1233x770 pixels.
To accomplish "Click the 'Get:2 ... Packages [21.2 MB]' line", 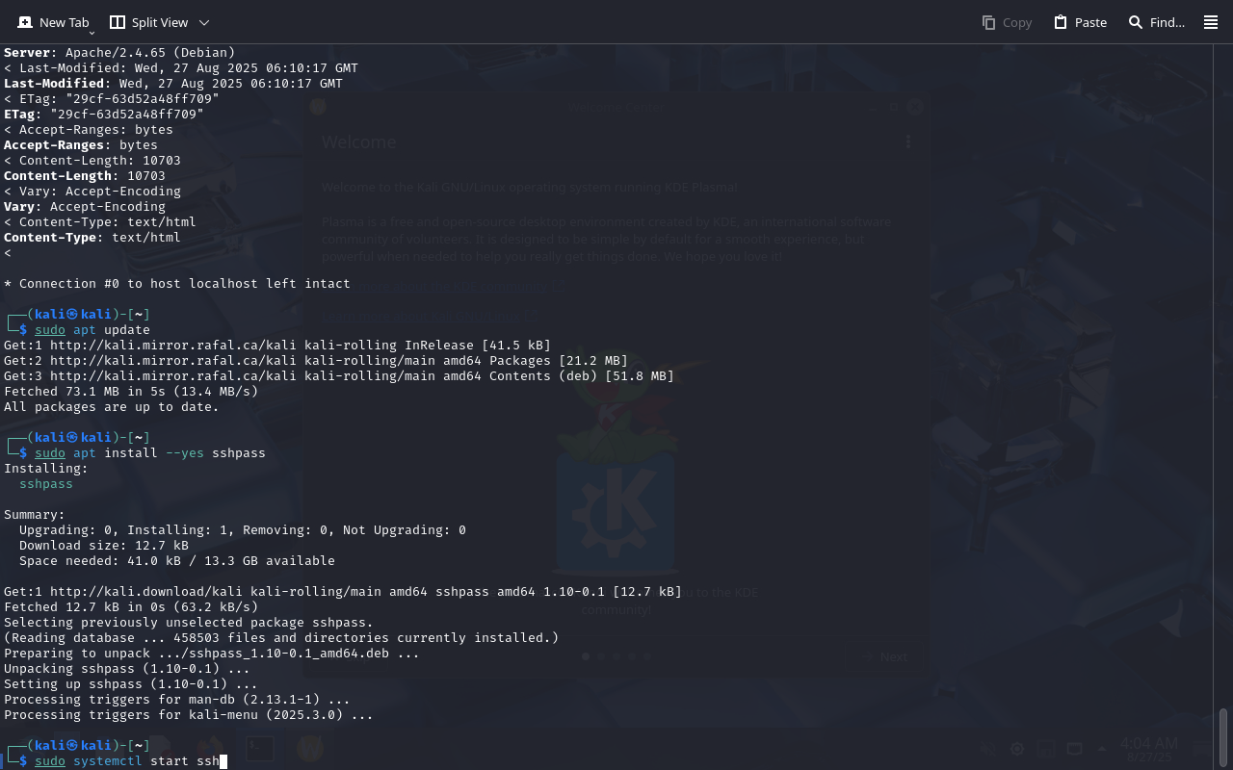I will (316, 360).
